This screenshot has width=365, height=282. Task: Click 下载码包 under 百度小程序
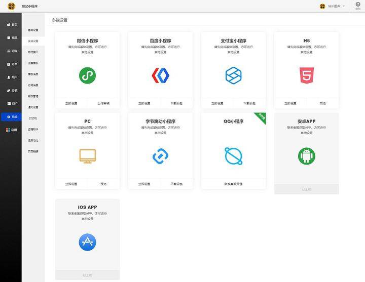(176, 103)
